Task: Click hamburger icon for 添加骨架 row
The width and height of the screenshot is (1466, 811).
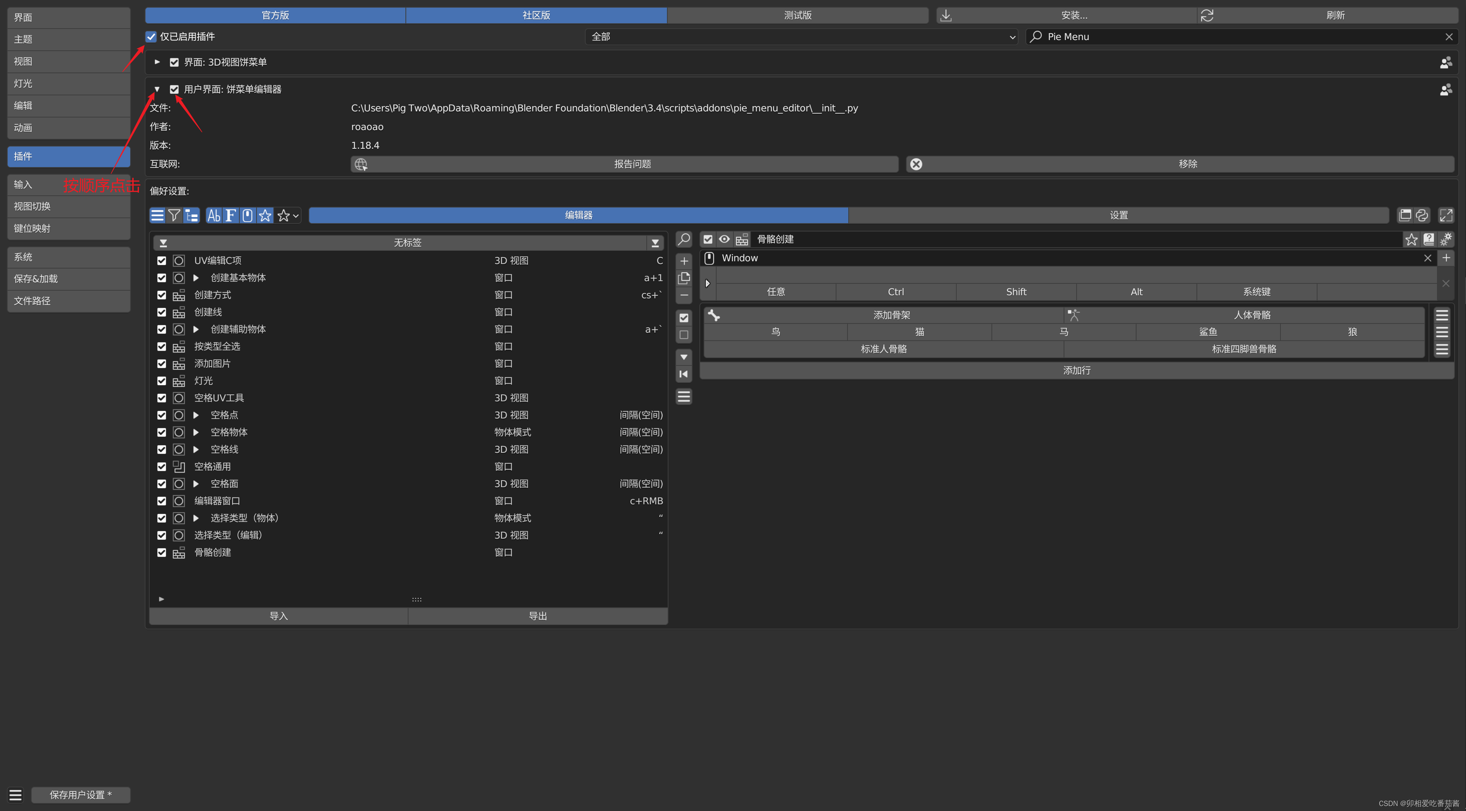Action: pos(1442,315)
